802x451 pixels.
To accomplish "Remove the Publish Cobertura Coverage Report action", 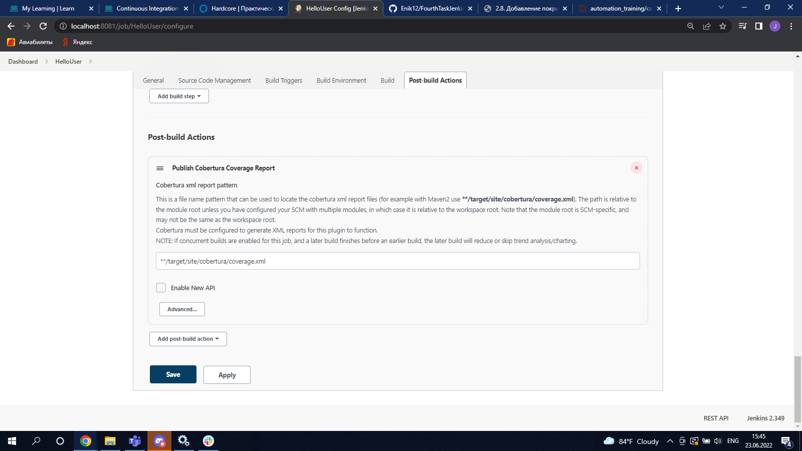I will 637,168.
